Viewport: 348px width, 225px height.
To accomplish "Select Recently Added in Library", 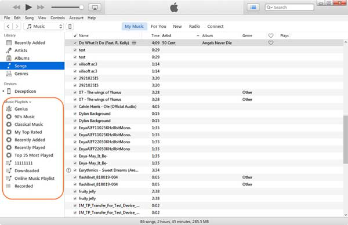I will (x=32, y=42).
